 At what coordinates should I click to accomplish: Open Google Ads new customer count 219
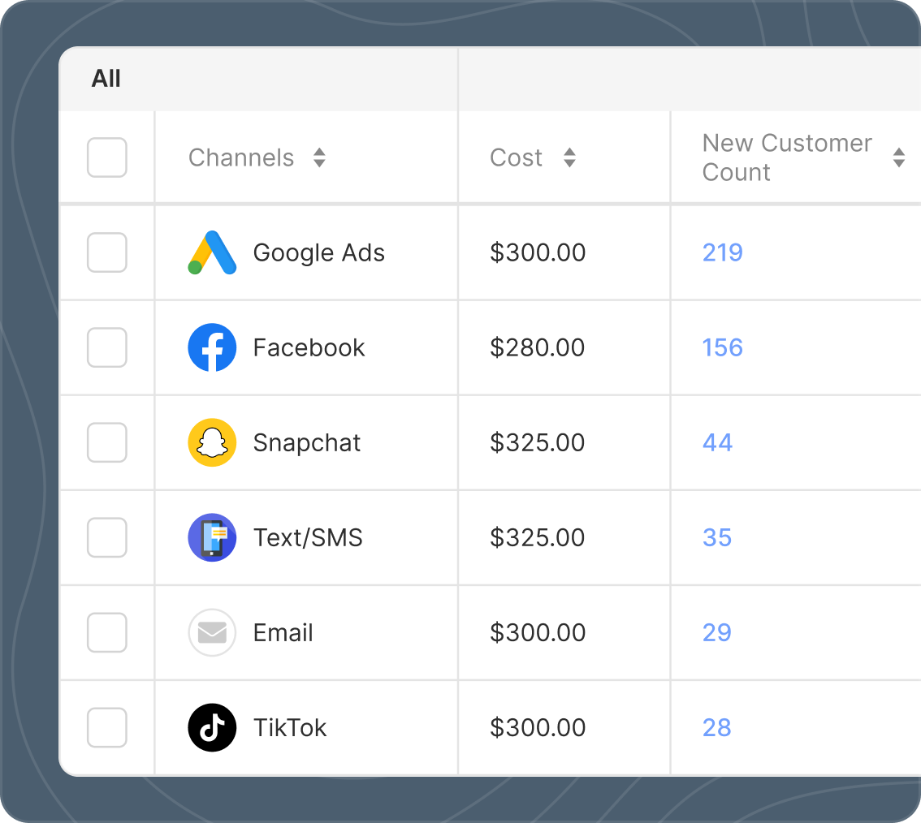coord(722,252)
